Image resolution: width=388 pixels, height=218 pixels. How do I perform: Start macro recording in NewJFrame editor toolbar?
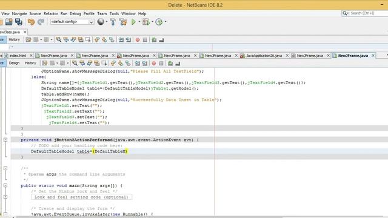coord(153,64)
